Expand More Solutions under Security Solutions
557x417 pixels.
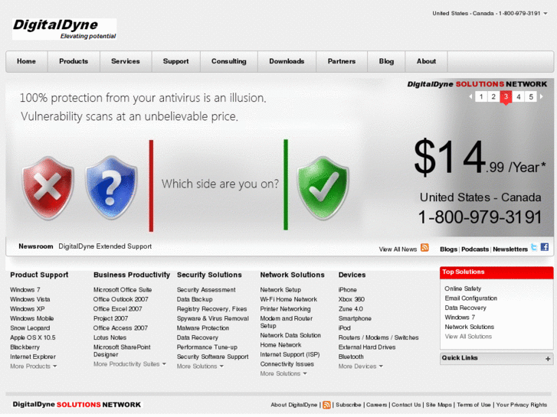[200, 367]
